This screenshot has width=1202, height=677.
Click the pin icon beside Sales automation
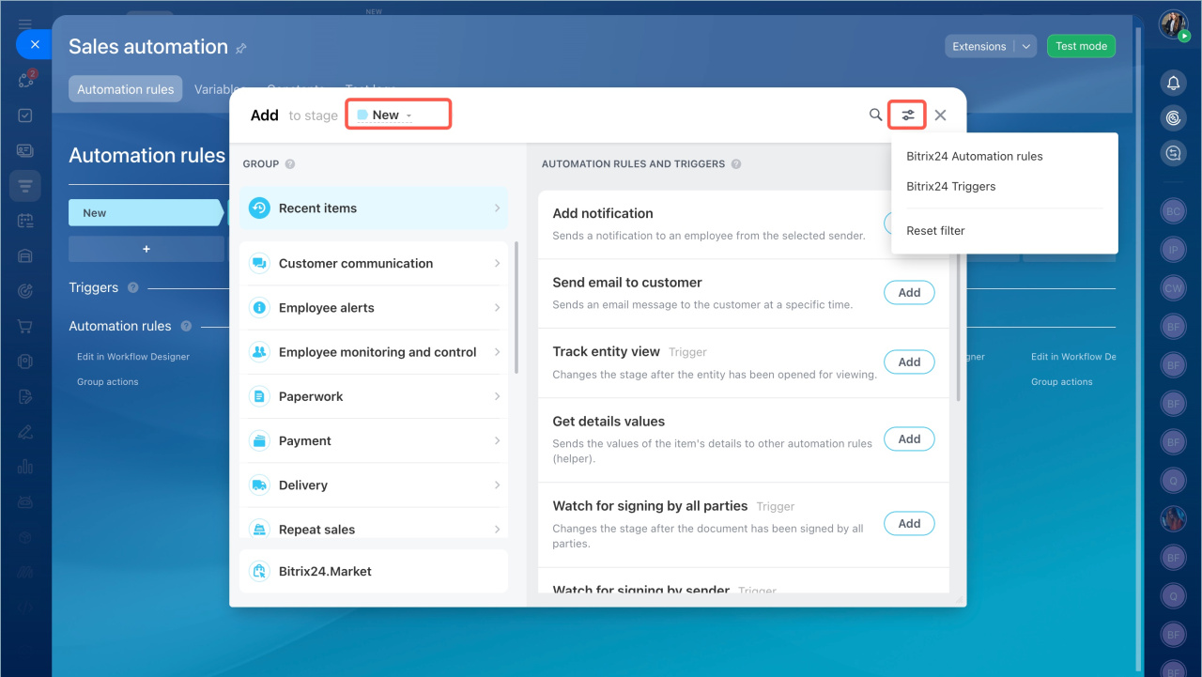click(241, 48)
